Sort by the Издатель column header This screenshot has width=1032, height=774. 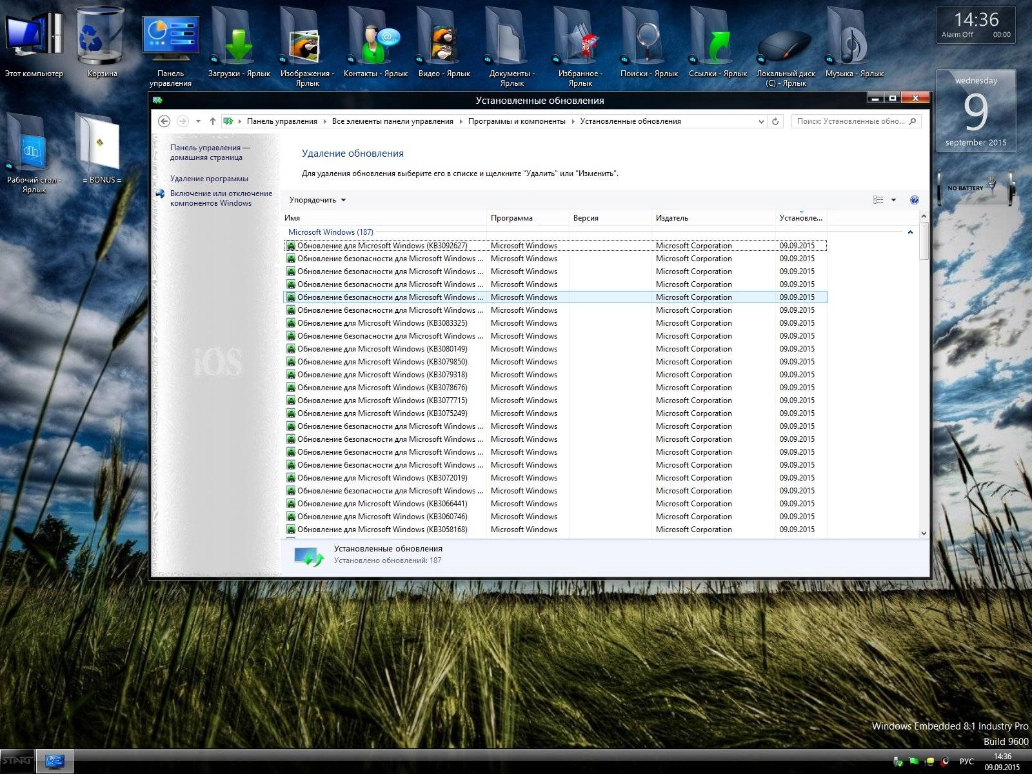713,218
